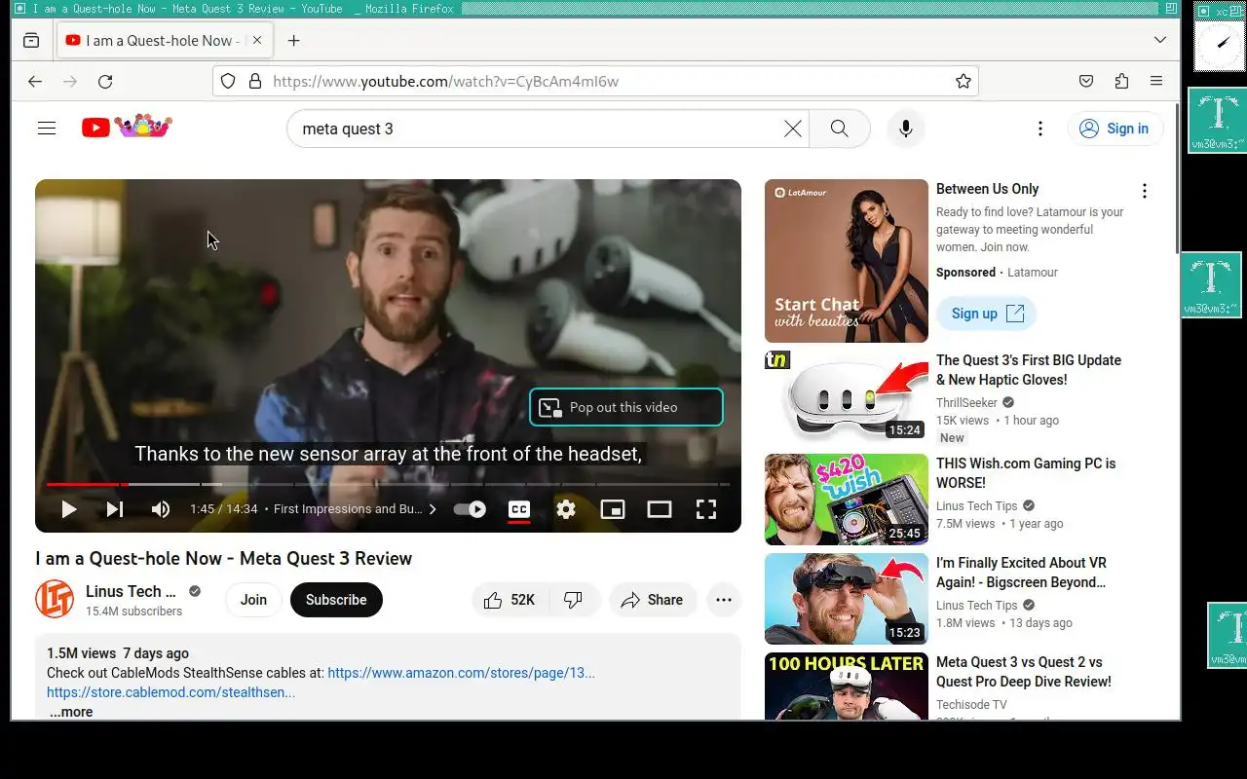Toggle closed captions CC button
The height and width of the screenshot is (779, 1247).
click(519, 509)
